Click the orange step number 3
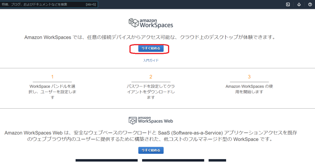This screenshot has width=315, height=164. 249,77
